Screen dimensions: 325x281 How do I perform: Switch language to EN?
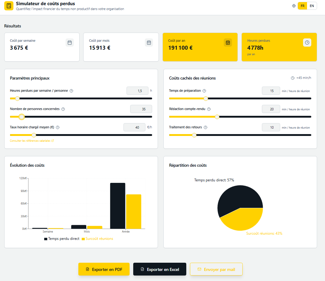(x=312, y=6)
